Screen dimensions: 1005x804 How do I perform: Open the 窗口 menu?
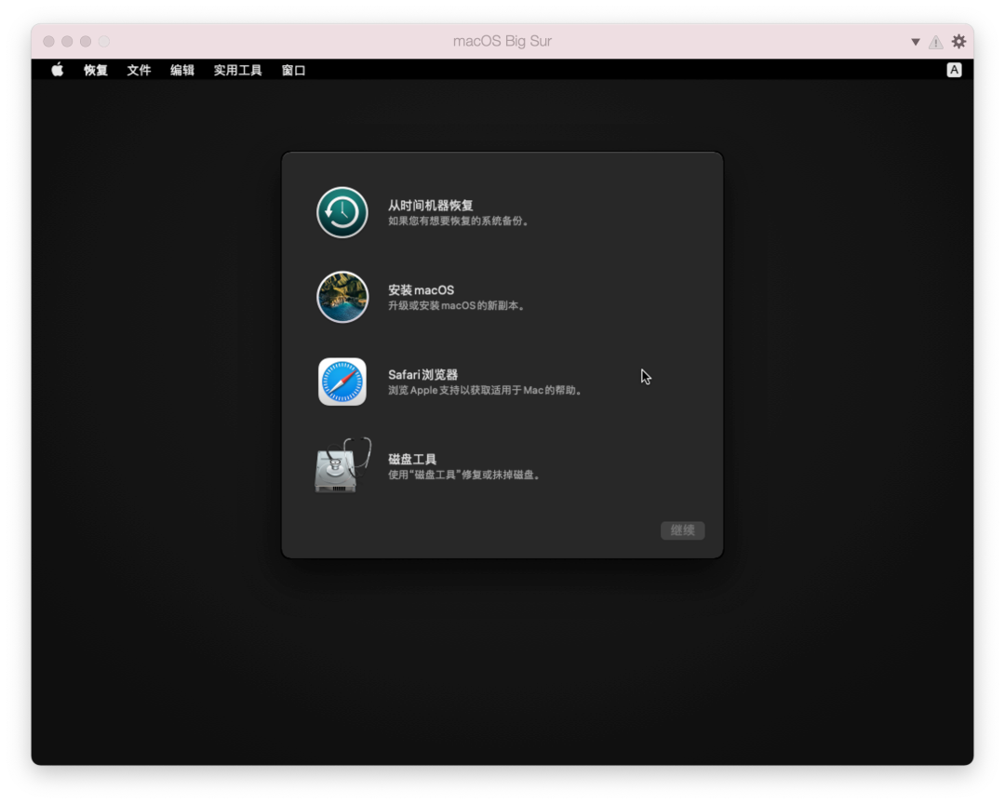point(293,70)
